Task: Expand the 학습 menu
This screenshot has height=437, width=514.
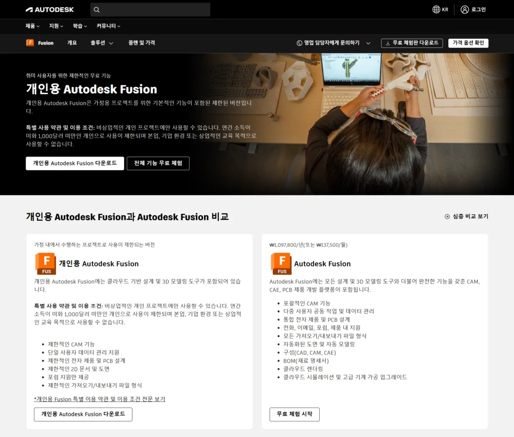Action: 80,26
